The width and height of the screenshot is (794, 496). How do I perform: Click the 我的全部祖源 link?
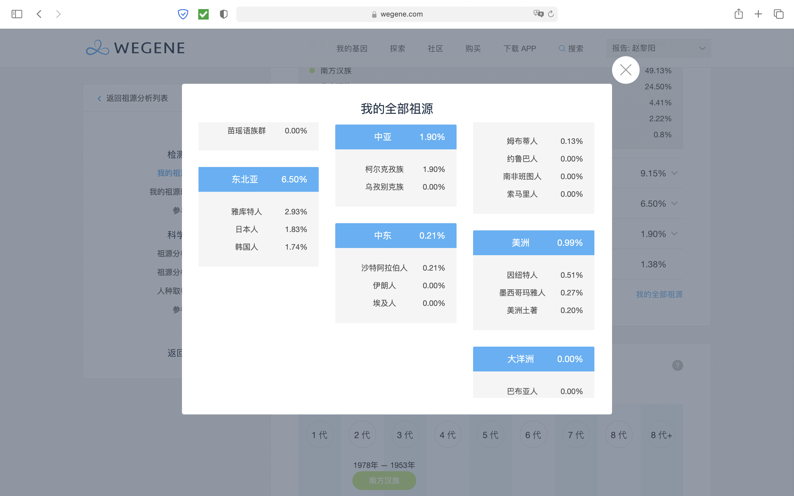click(x=659, y=294)
